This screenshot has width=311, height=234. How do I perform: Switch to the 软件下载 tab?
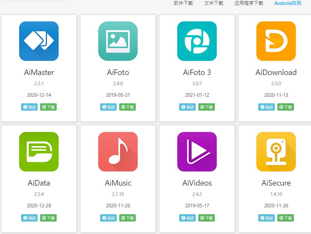(x=183, y=3)
